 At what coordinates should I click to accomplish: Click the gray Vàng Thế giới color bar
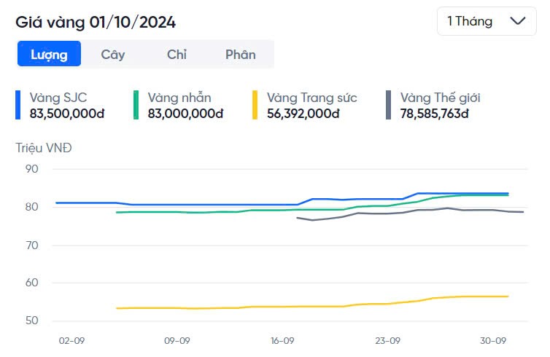[x=389, y=105]
